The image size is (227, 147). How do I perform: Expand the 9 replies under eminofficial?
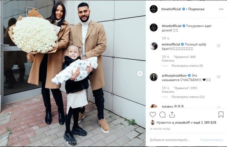pyautogui.click(x=187, y=66)
